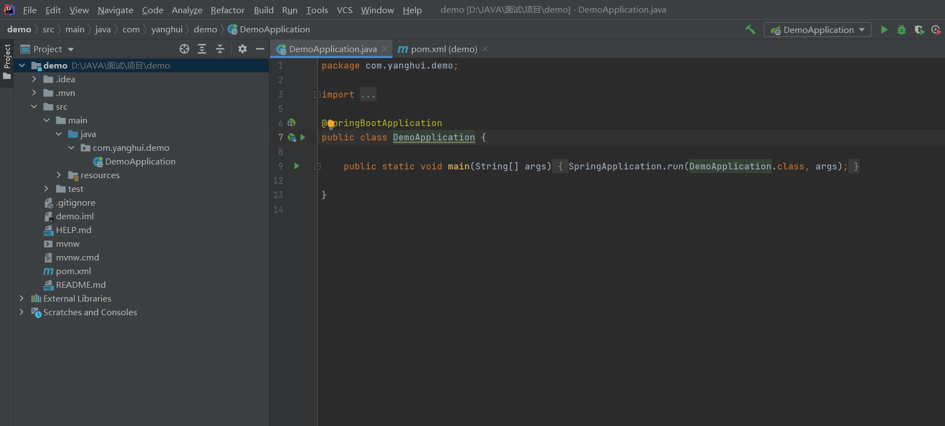The height and width of the screenshot is (426, 945).
Task: Open the Navigate menu
Action: [115, 10]
